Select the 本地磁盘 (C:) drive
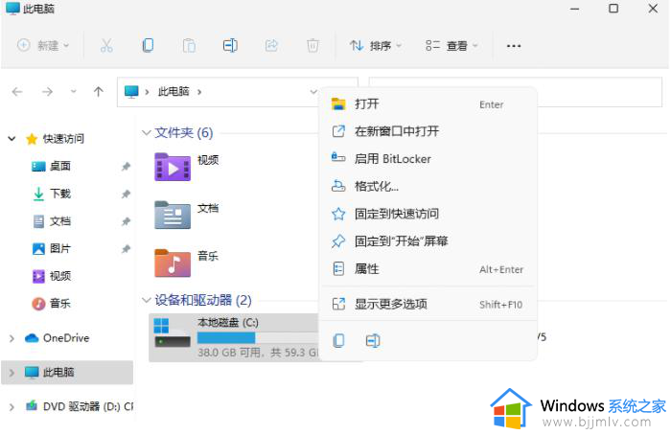Image resolution: width=671 pixels, height=435 pixels. (x=234, y=337)
